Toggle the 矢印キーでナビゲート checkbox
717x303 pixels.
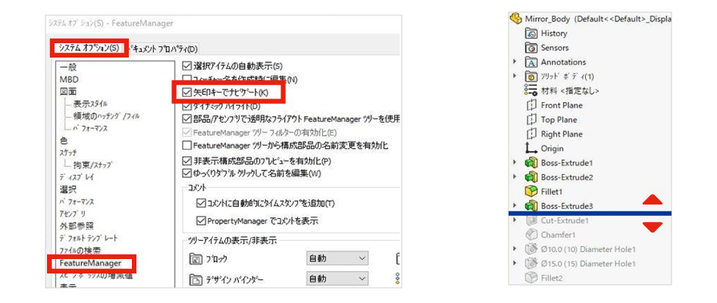(187, 92)
